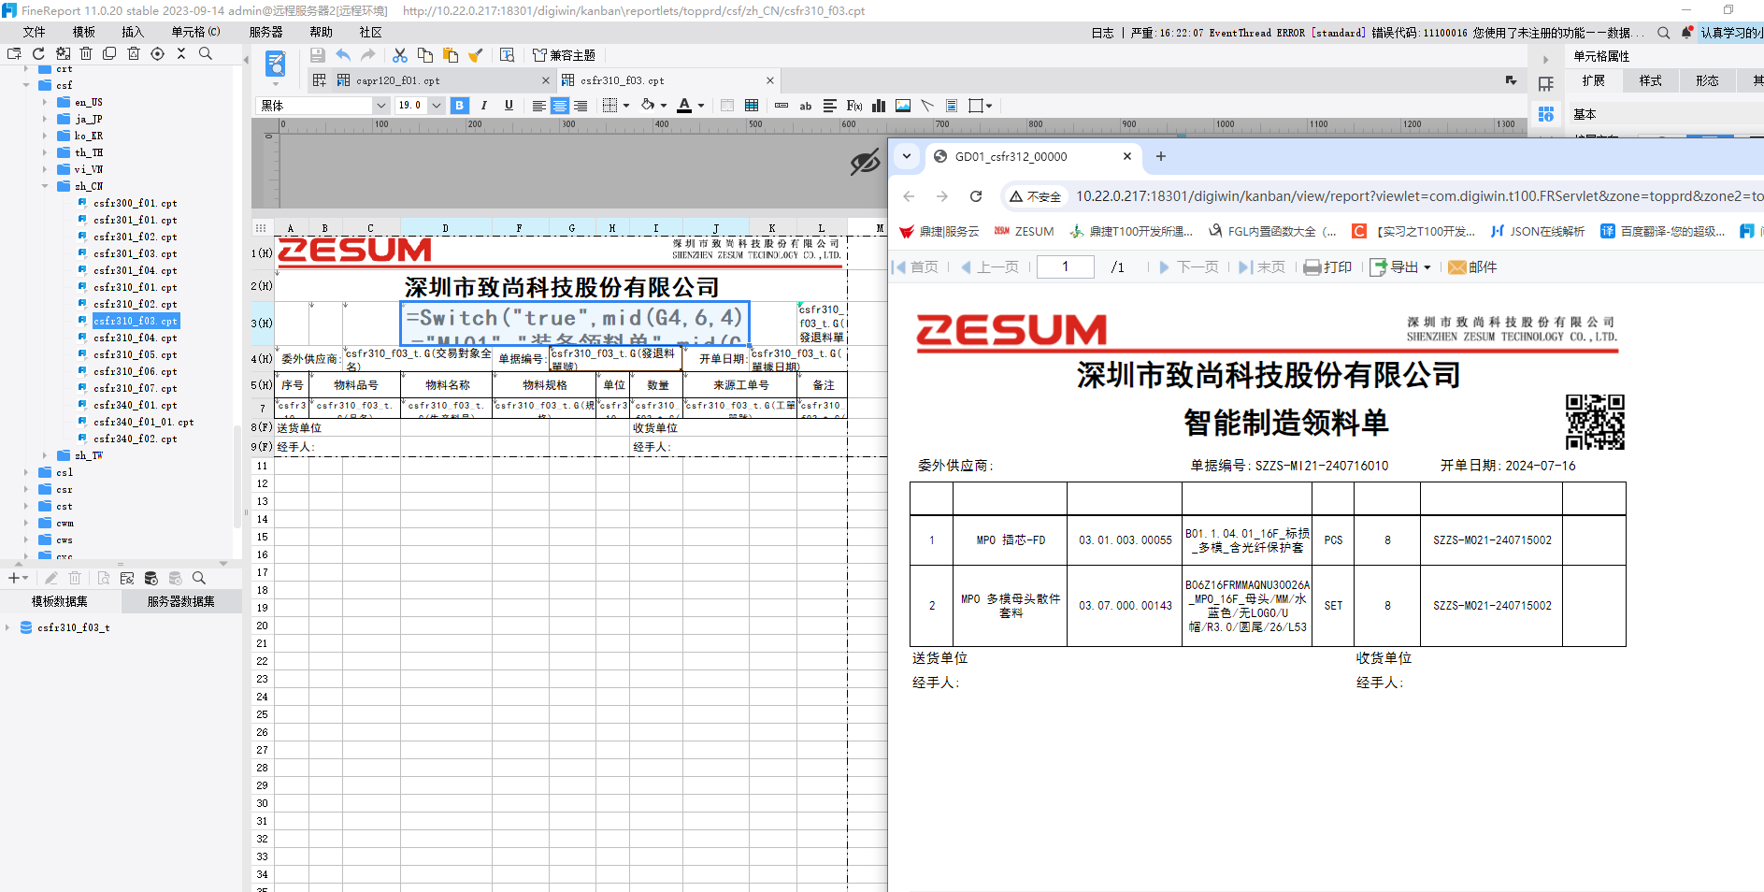The image size is (1764, 892).
Task: Expand the en_US folder
Action: pyautogui.click(x=45, y=102)
